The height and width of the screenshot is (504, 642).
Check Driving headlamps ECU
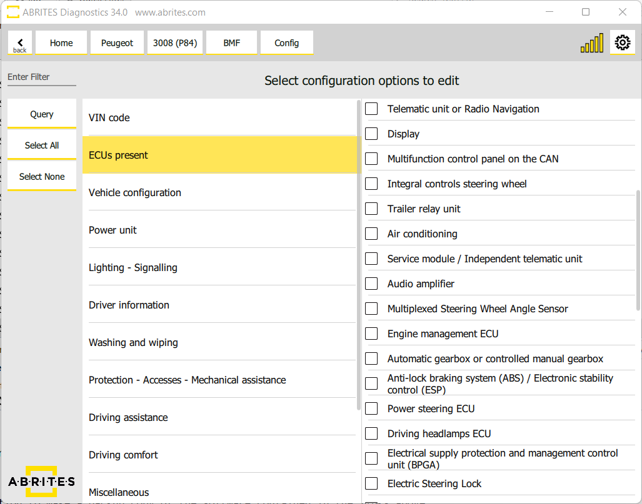tap(371, 433)
